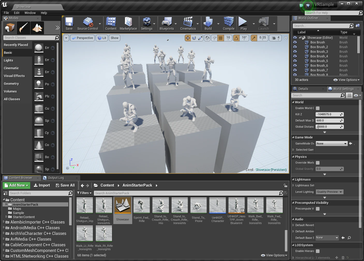Open the Marketplace toolbar icon
Image resolution: width=364 pixels, height=261 pixels.
128,24
